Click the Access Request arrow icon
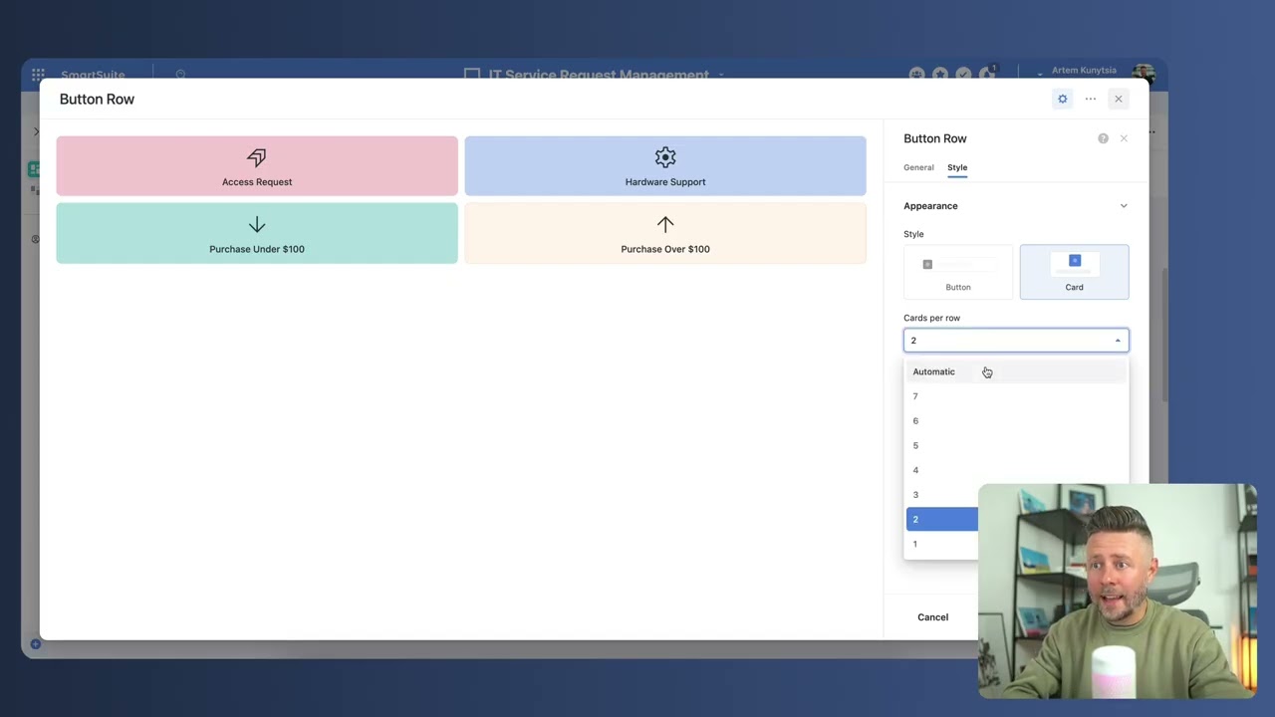 [257, 157]
